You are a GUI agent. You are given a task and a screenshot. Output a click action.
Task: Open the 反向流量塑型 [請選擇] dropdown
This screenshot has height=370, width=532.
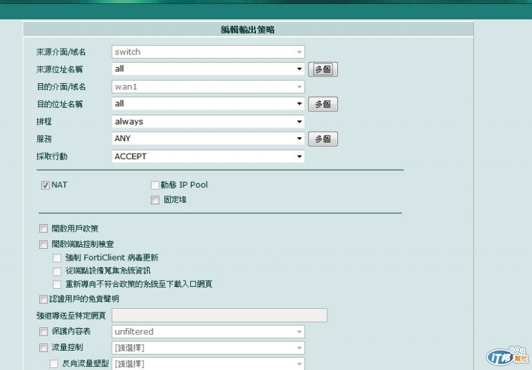(208, 364)
